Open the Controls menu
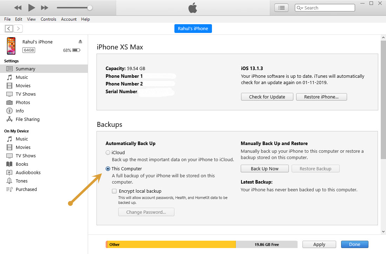Image resolution: width=386 pixels, height=254 pixels. 48,19
